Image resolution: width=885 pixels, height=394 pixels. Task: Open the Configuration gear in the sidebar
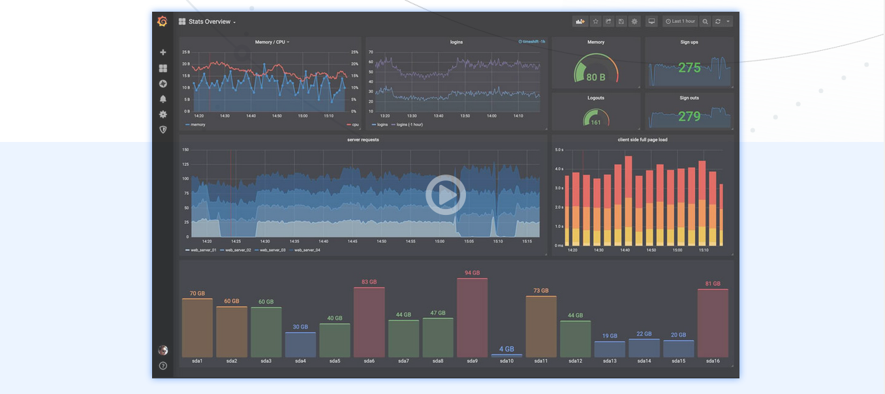click(x=163, y=114)
